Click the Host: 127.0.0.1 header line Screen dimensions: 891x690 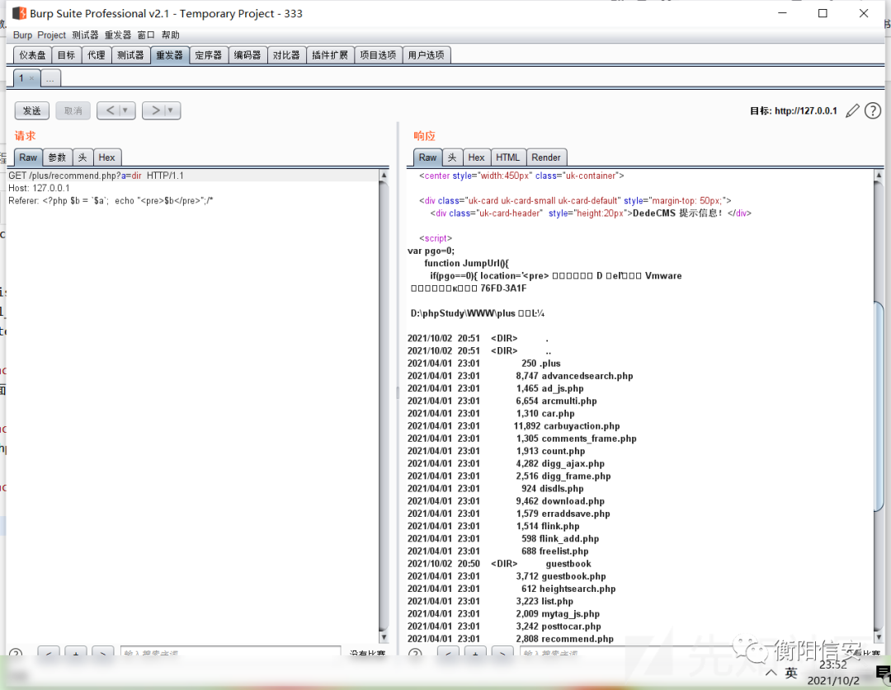tap(40, 188)
